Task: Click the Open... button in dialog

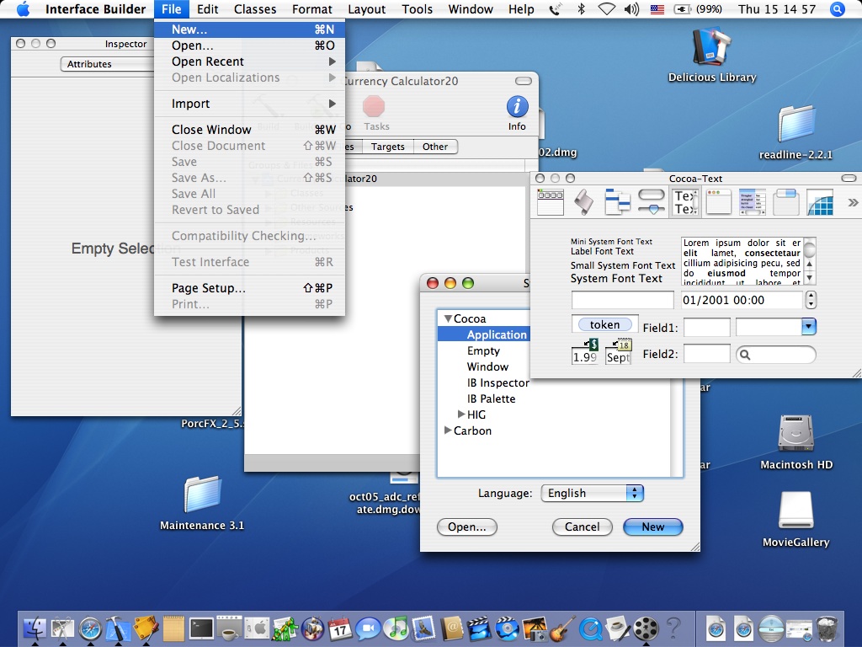Action: [466, 527]
